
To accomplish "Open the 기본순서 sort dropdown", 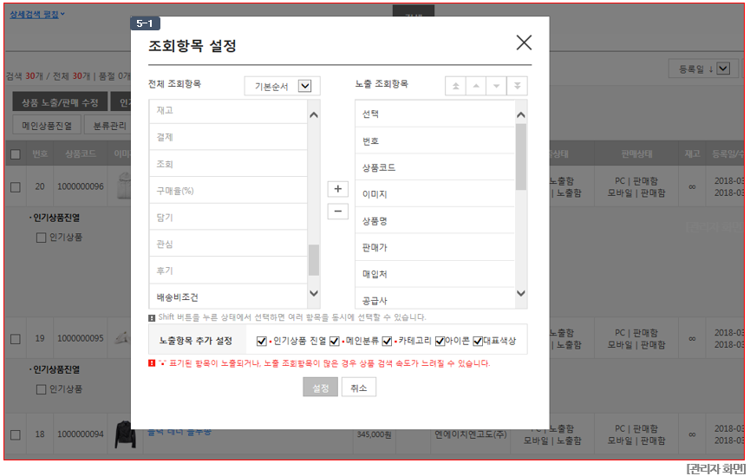I will point(282,86).
